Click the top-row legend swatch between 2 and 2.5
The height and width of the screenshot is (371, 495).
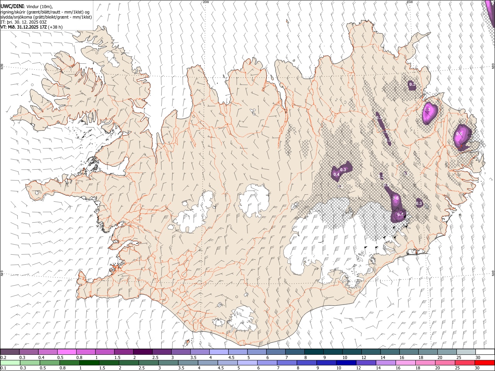coord(143,352)
